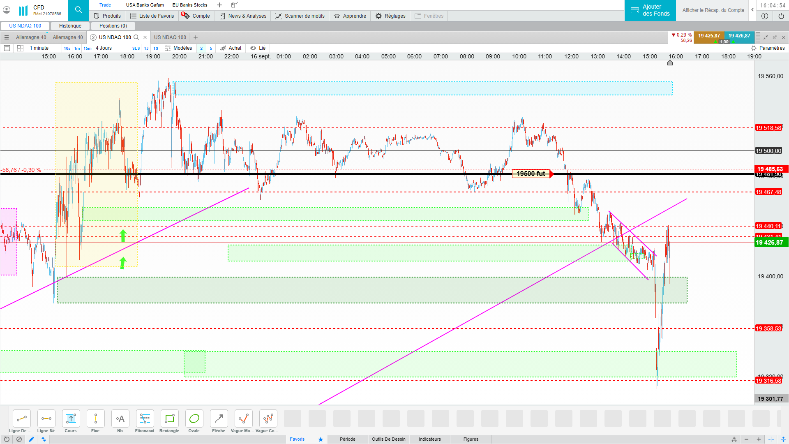Click Afficher le Récap. du Compte
The image size is (789, 444).
[713, 10]
